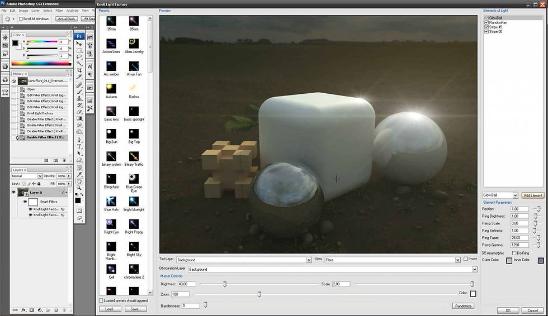The width and height of the screenshot is (548, 316).
Task: Choose the Blue Halo preset thumbnail
Action: tap(111, 201)
